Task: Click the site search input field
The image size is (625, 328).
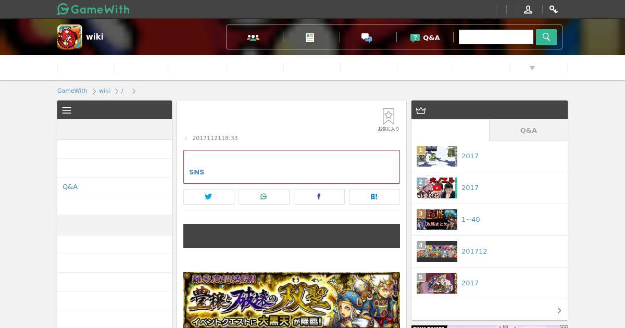Action: (x=496, y=37)
